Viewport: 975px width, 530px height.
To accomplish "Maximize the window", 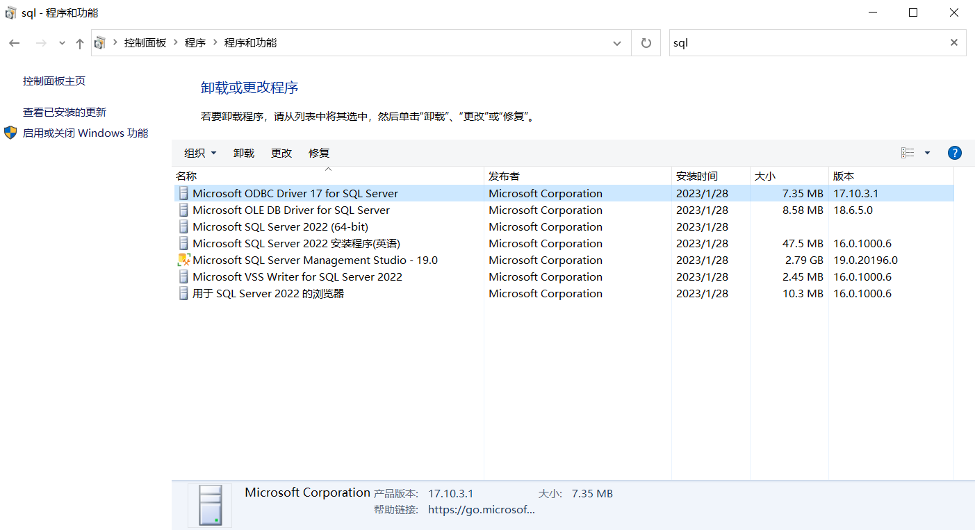I will pyautogui.click(x=913, y=13).
